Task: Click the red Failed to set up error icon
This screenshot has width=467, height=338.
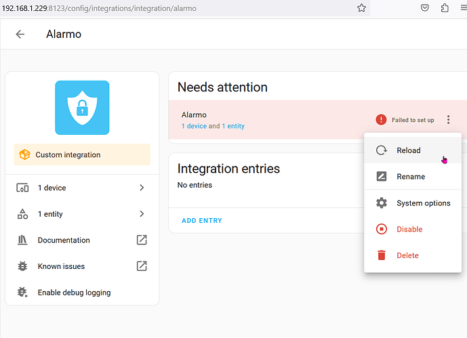Action: coord(381,120)
